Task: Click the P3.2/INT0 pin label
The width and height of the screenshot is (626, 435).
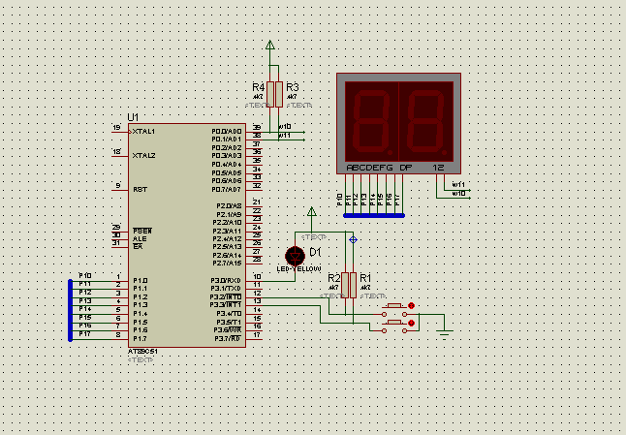Action: pos(226,296)
